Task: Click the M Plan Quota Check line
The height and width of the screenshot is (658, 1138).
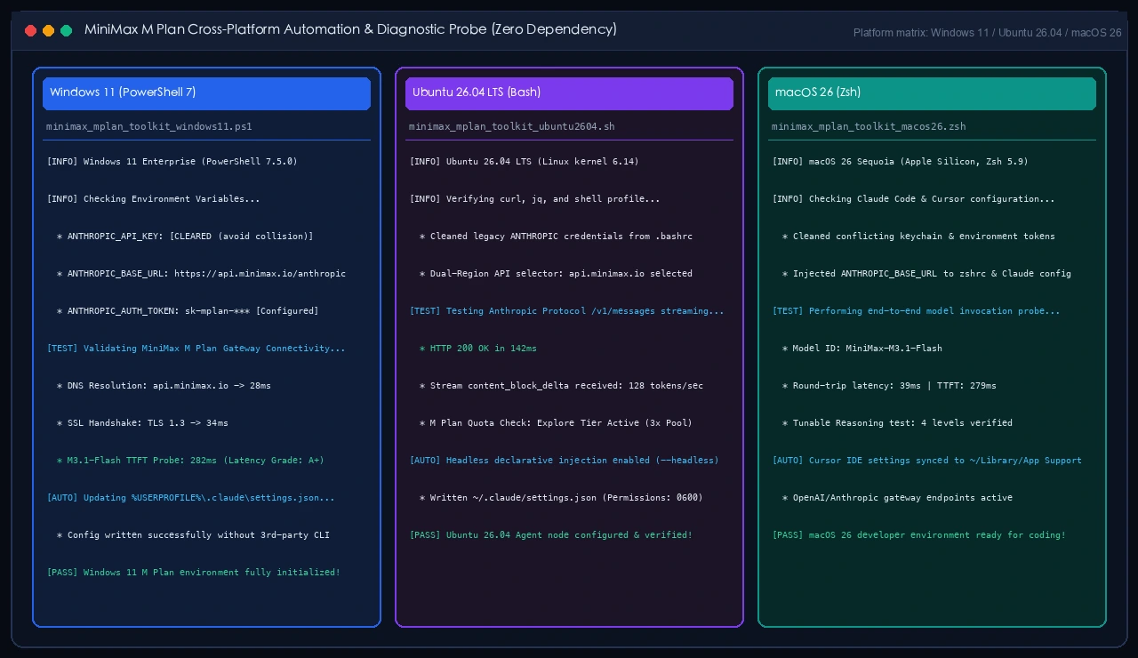Action: point(556,423)
